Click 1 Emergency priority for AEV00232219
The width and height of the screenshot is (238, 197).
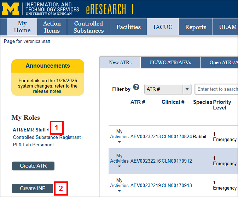click(225, 185)
